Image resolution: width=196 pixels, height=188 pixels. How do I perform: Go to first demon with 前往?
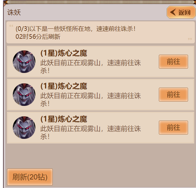(173, 62)
